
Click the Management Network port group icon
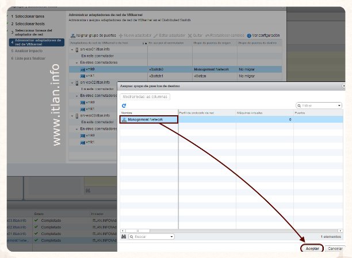pos(124,119)
